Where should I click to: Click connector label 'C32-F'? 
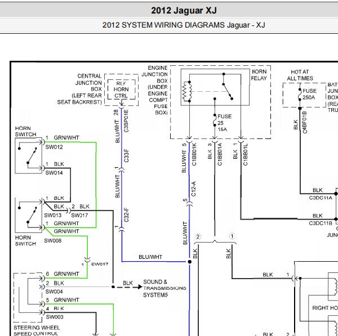point(126,215)
